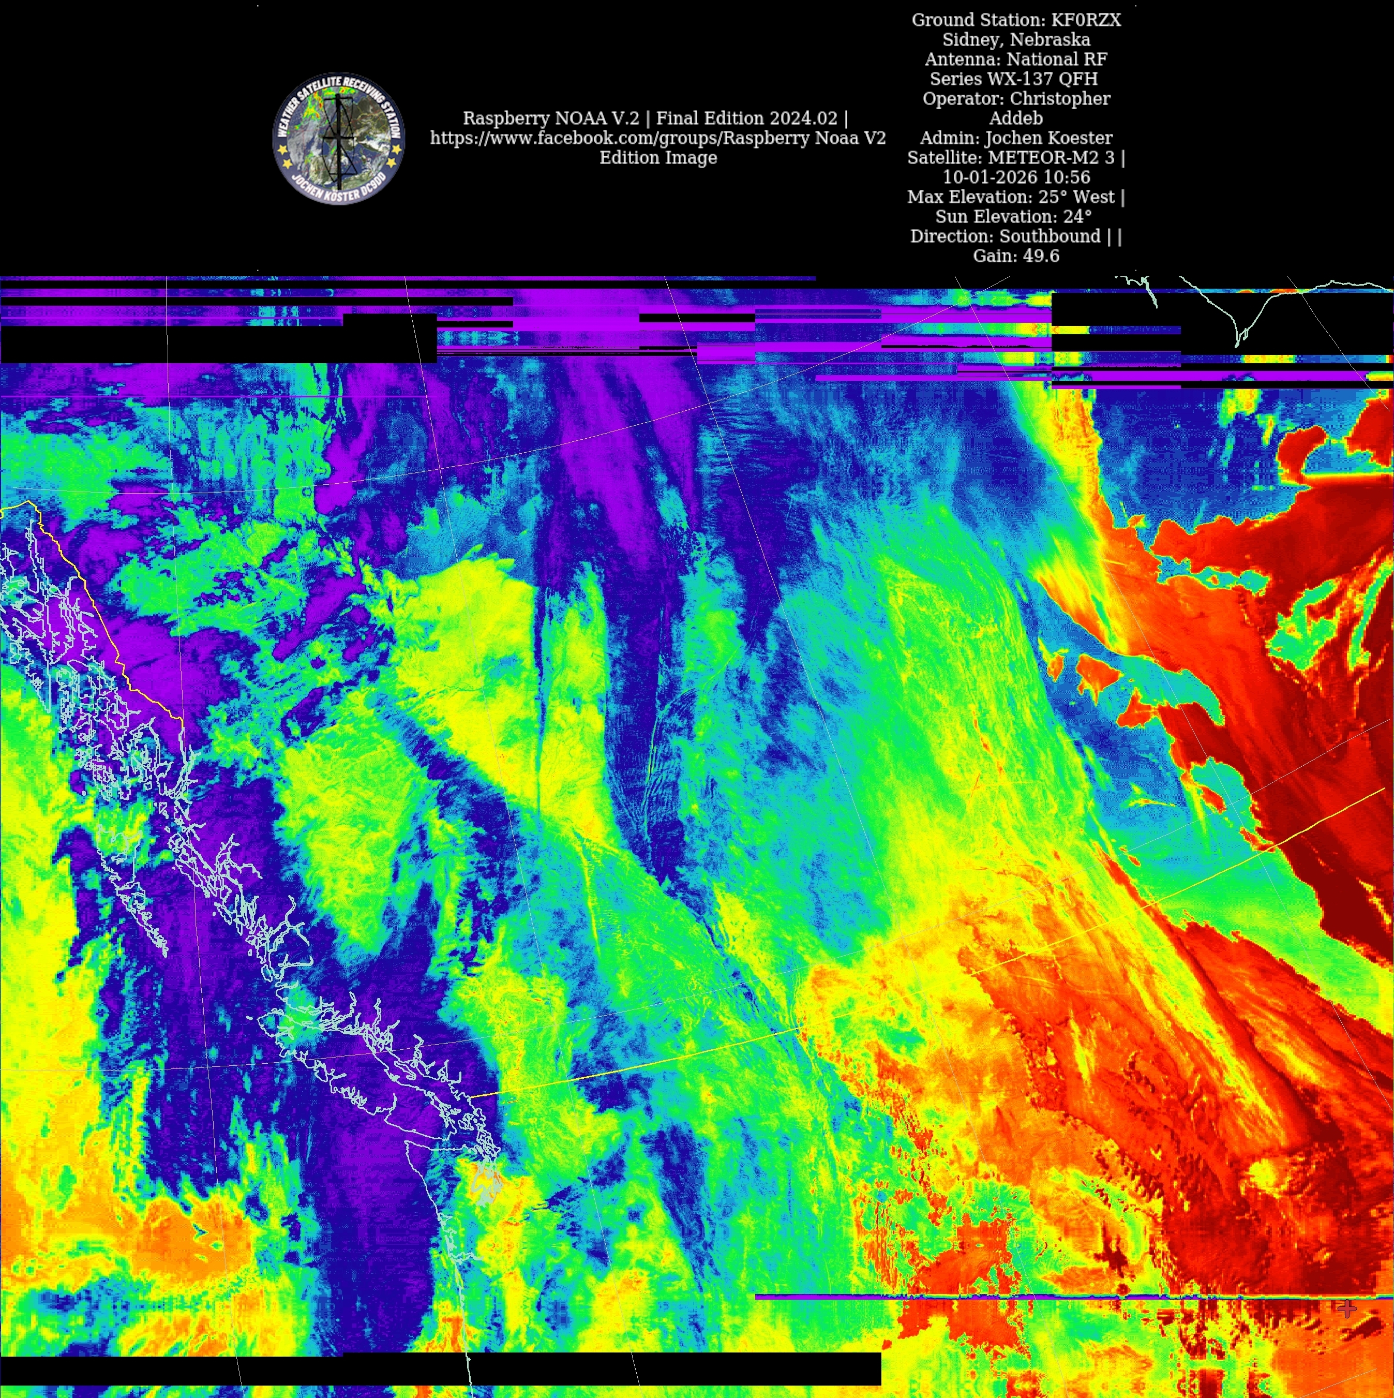Click the red cross ground station marker
This screenshot has width=1394, height=1398.
point(1346,1308)
